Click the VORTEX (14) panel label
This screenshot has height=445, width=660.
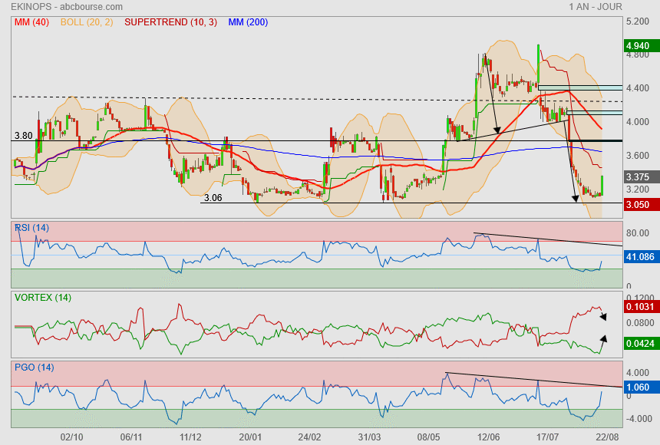[x=42, y=298]
